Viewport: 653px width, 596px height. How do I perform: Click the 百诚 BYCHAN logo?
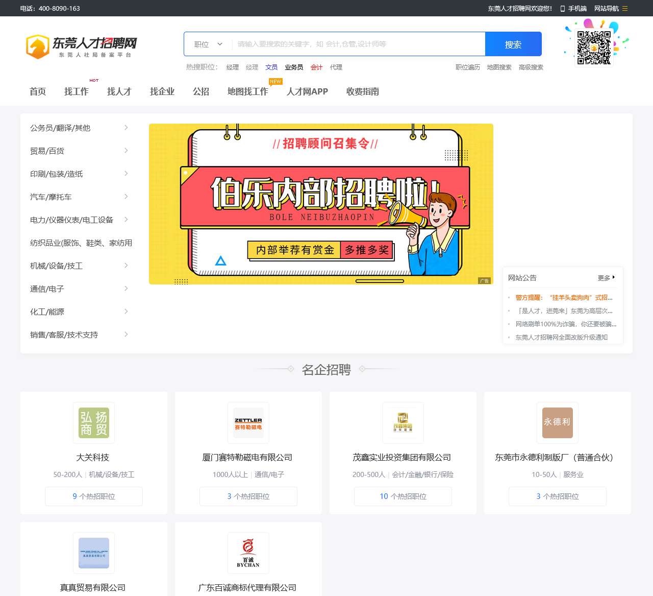[x=248, y=553]
